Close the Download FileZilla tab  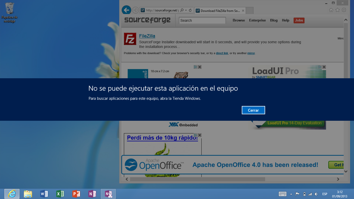pos(243,11)
